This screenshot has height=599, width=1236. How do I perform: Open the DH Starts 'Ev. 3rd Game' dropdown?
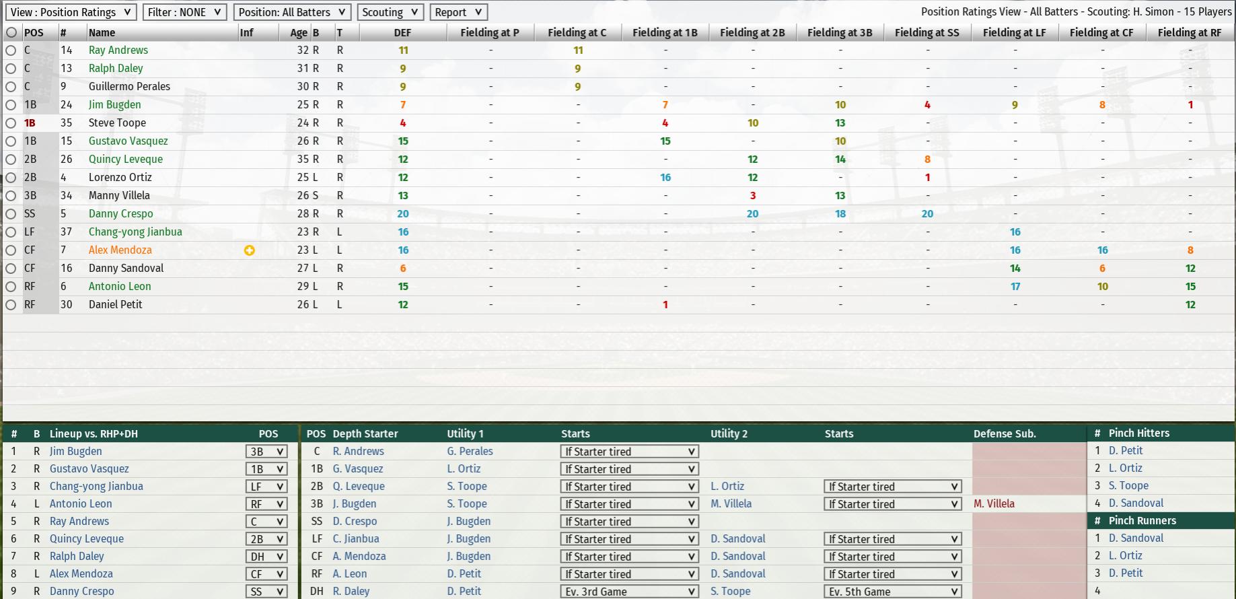[x=629, y=592]
